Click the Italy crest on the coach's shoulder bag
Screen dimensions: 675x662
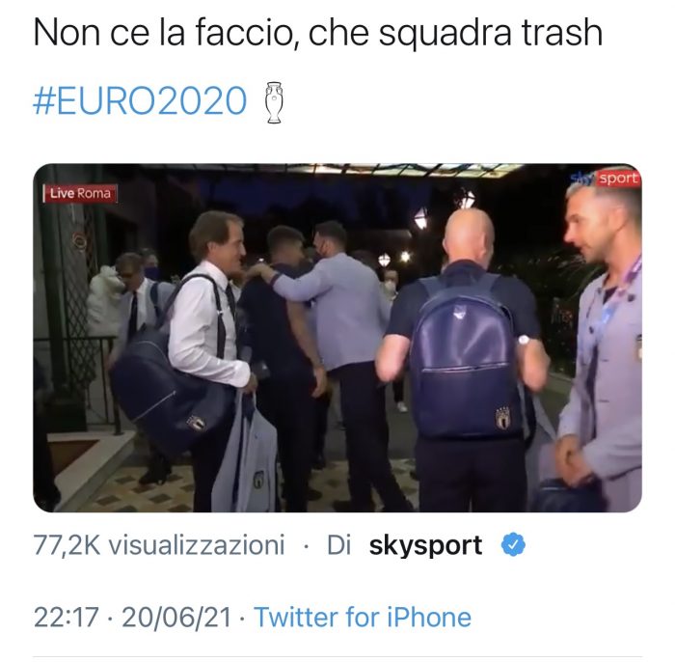196,424
